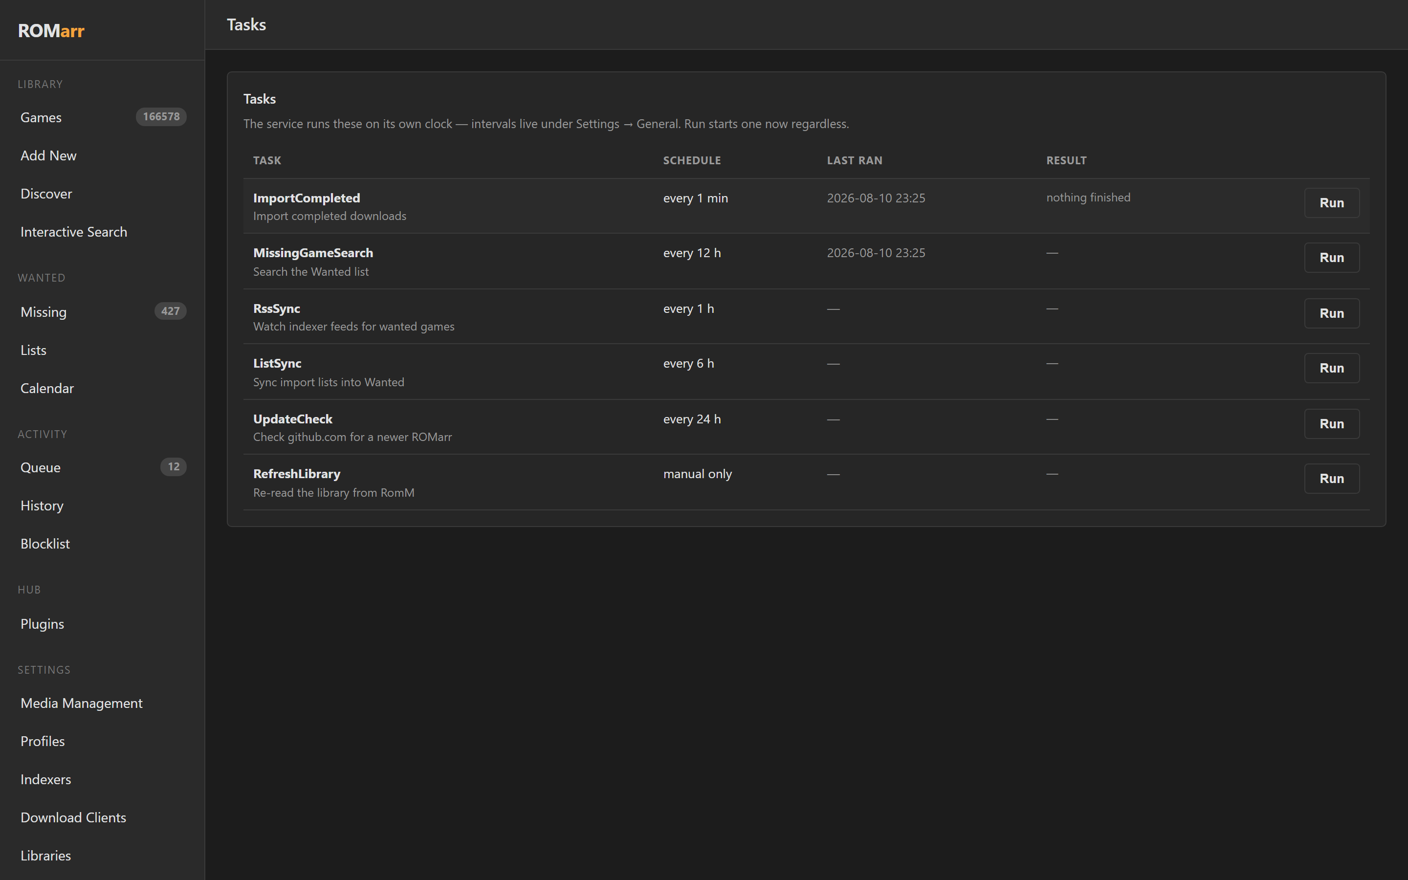
Task: Click the LAST RAN column header
Action: 855,160
